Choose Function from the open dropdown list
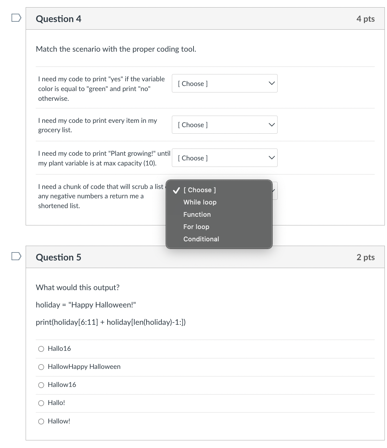 (x=197, y=214)
